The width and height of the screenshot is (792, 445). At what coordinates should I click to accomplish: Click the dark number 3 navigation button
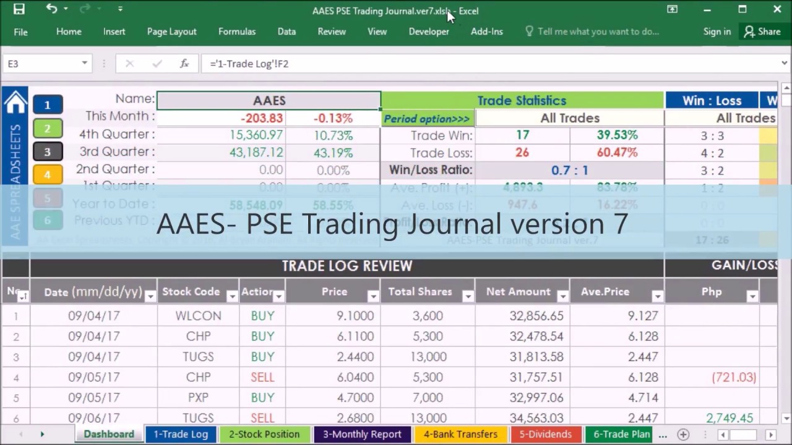48,151
